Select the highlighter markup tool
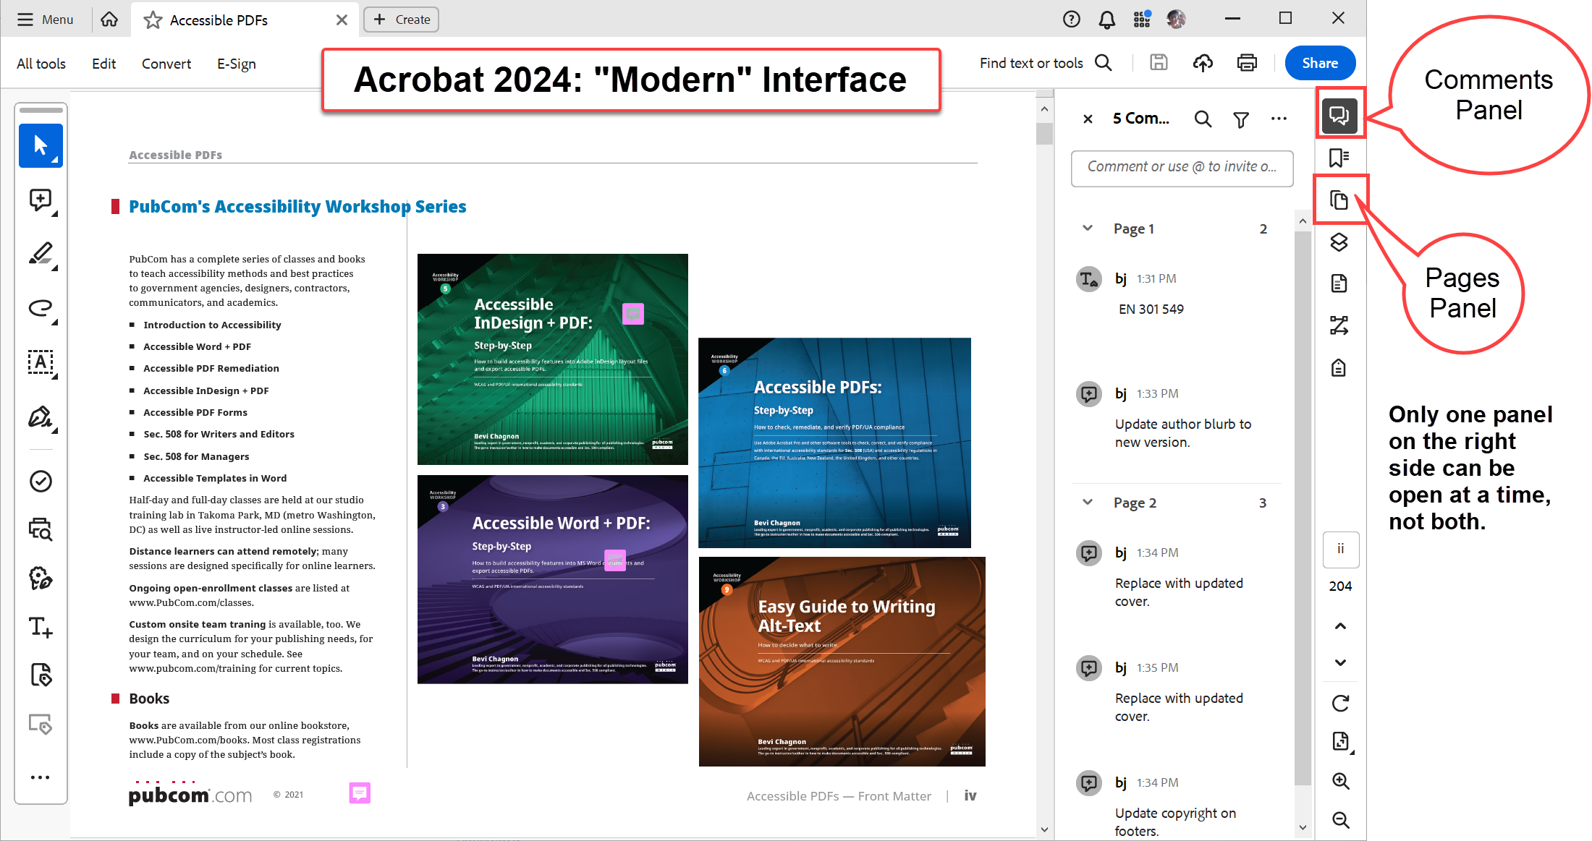Screen dimensions: 1592x841 41,254
